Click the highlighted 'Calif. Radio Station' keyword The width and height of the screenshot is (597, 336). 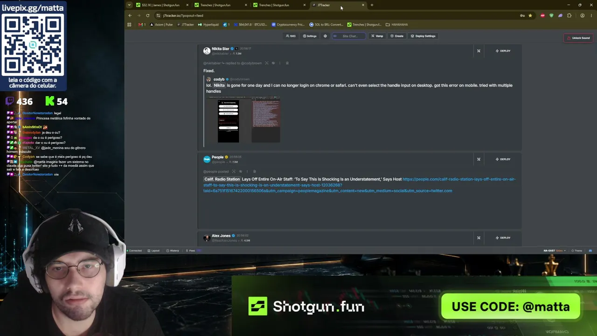click(222, 179)
